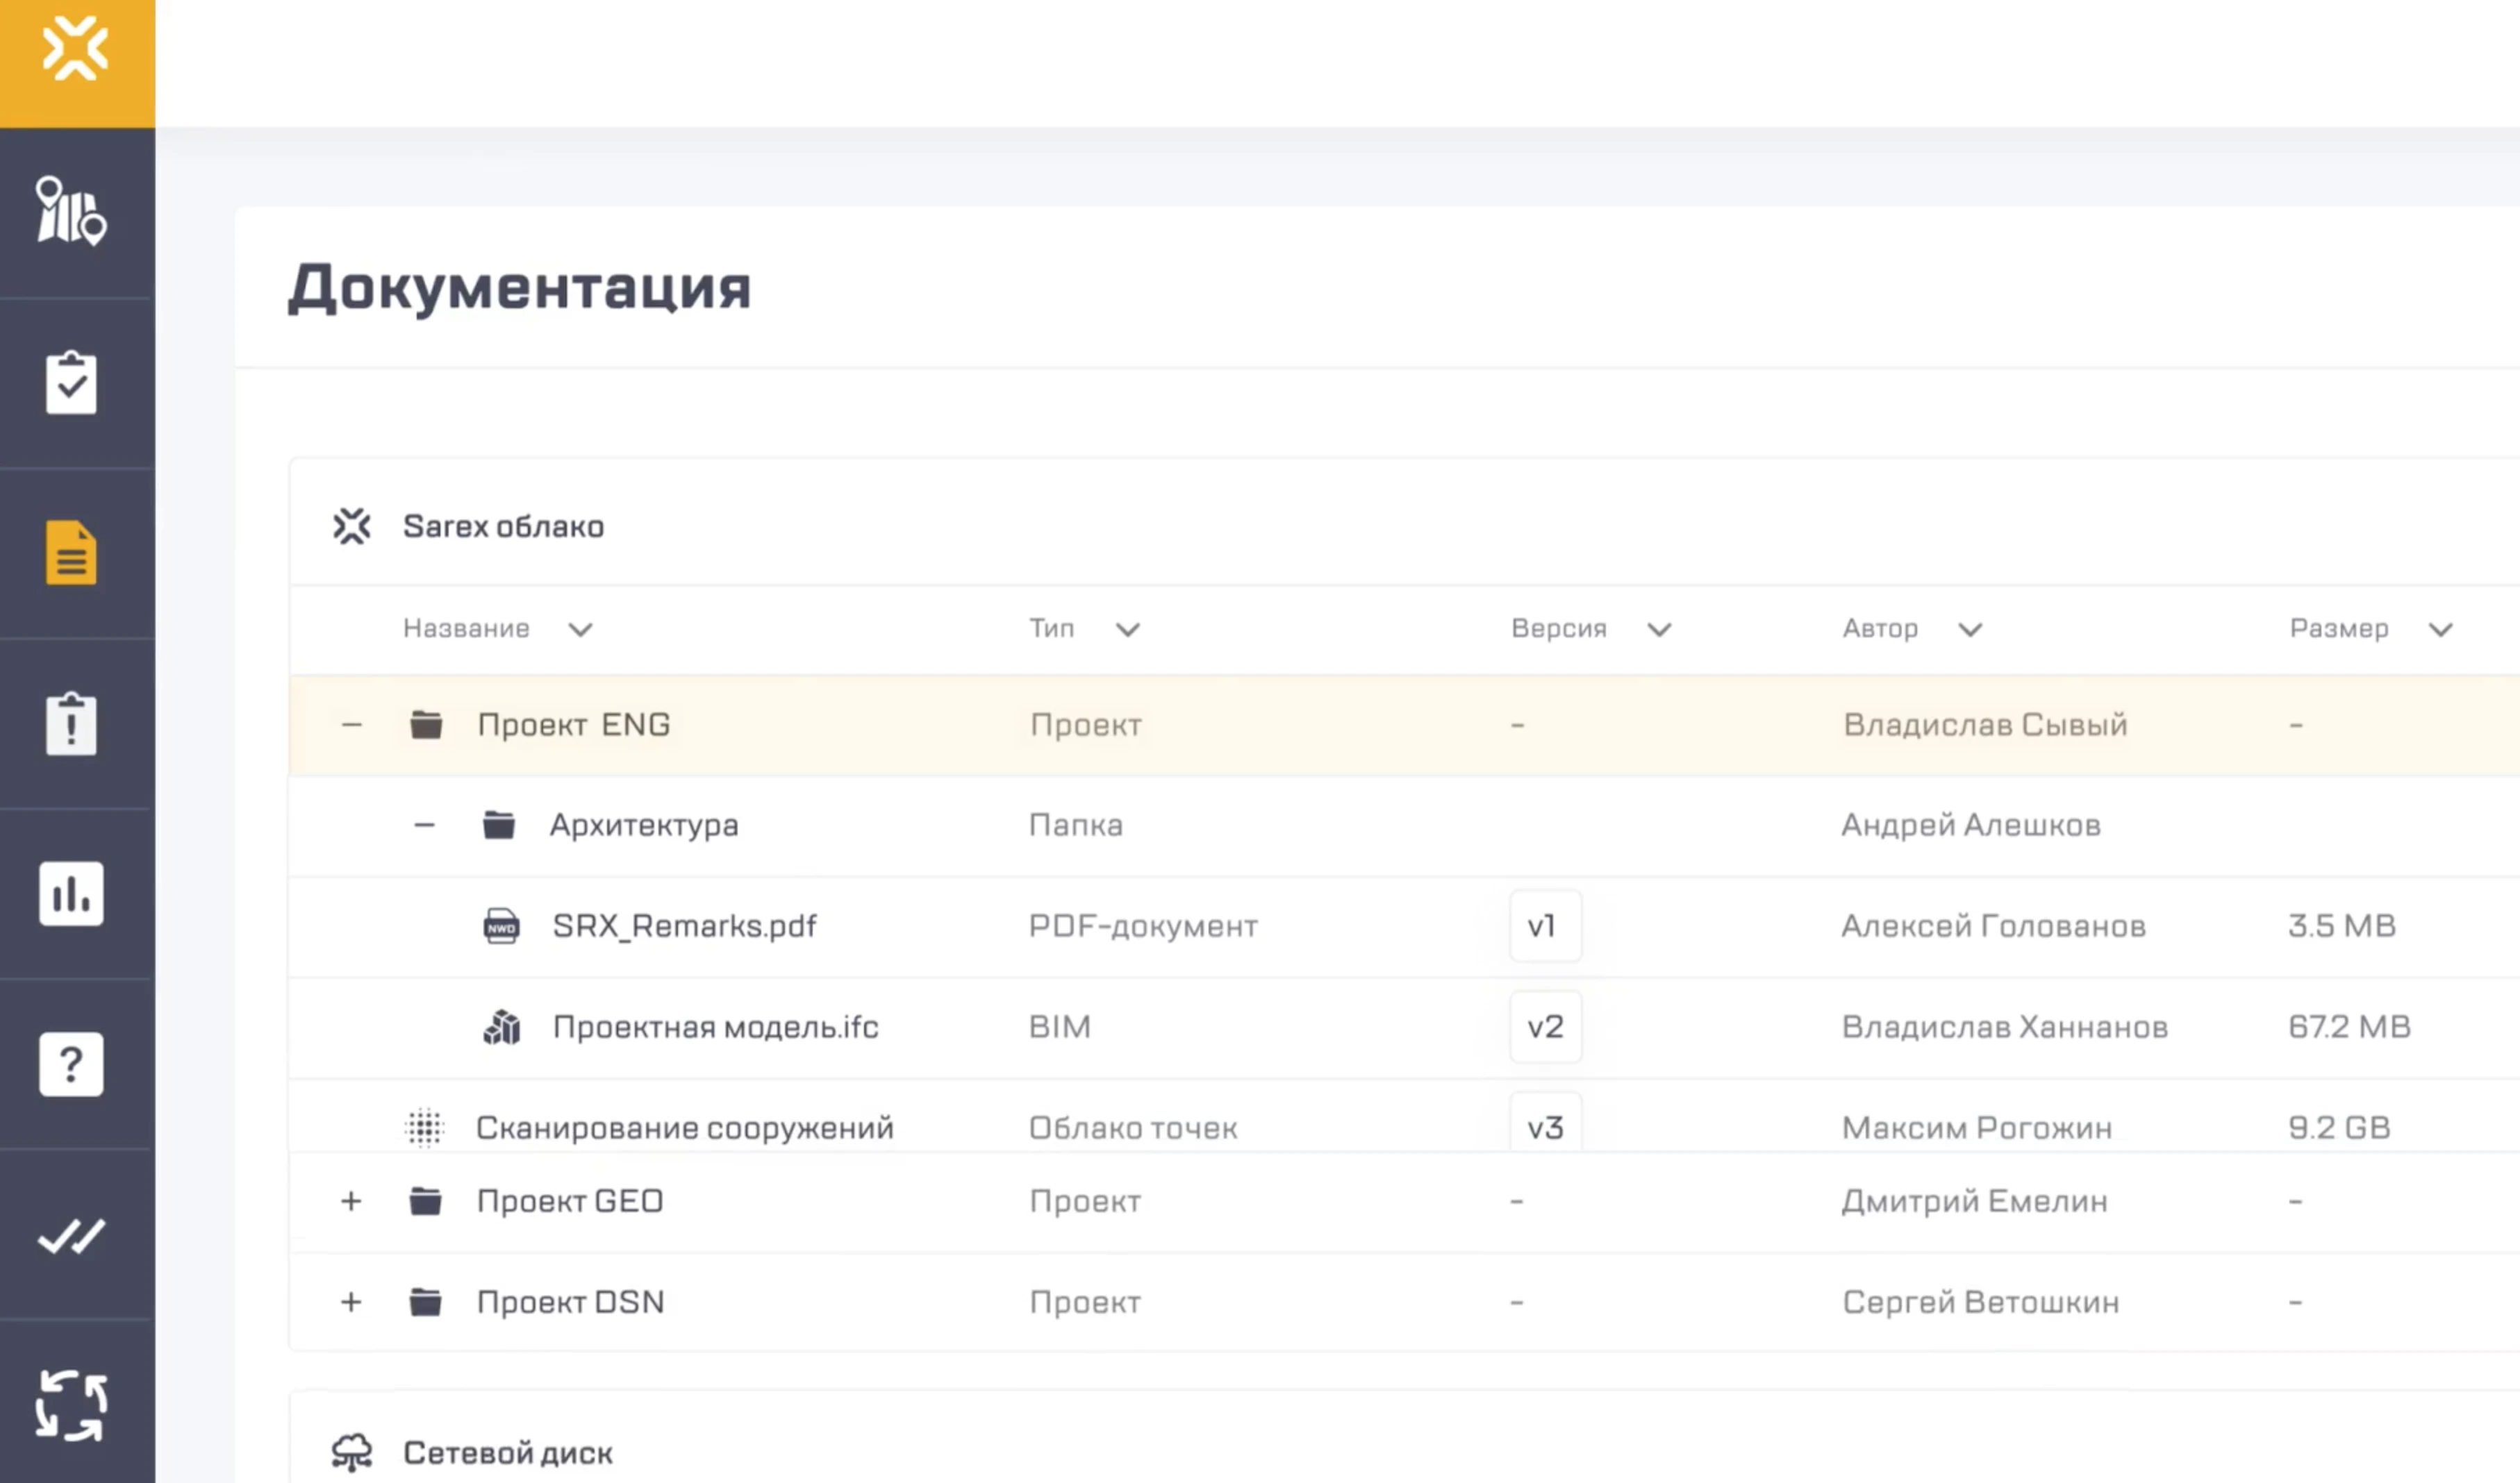Click the sync arrows sidebar icon
2520x1483 pixels.
[x=71, y=1405]
